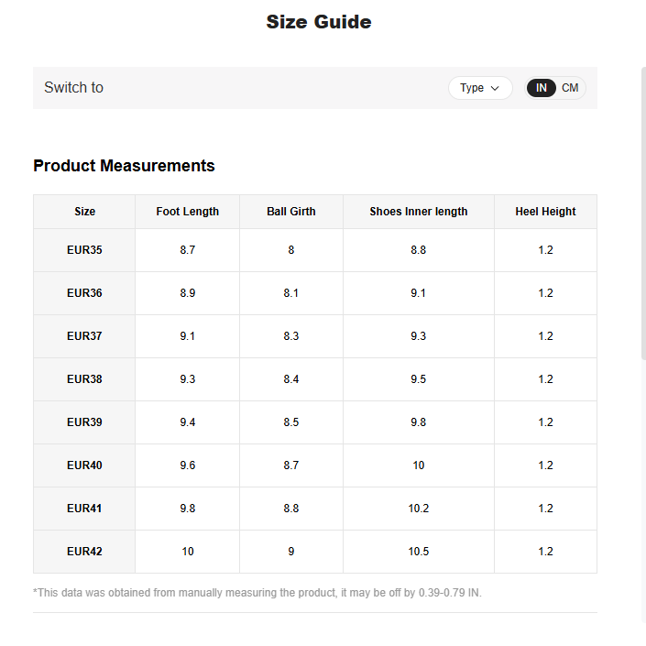Select the EUR36 row label

[84, 293]
